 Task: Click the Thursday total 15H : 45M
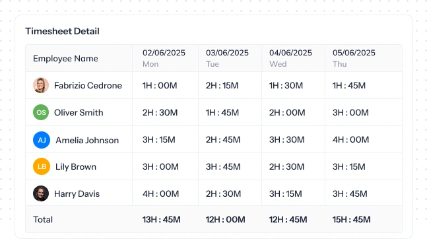[x=351, y=219]
